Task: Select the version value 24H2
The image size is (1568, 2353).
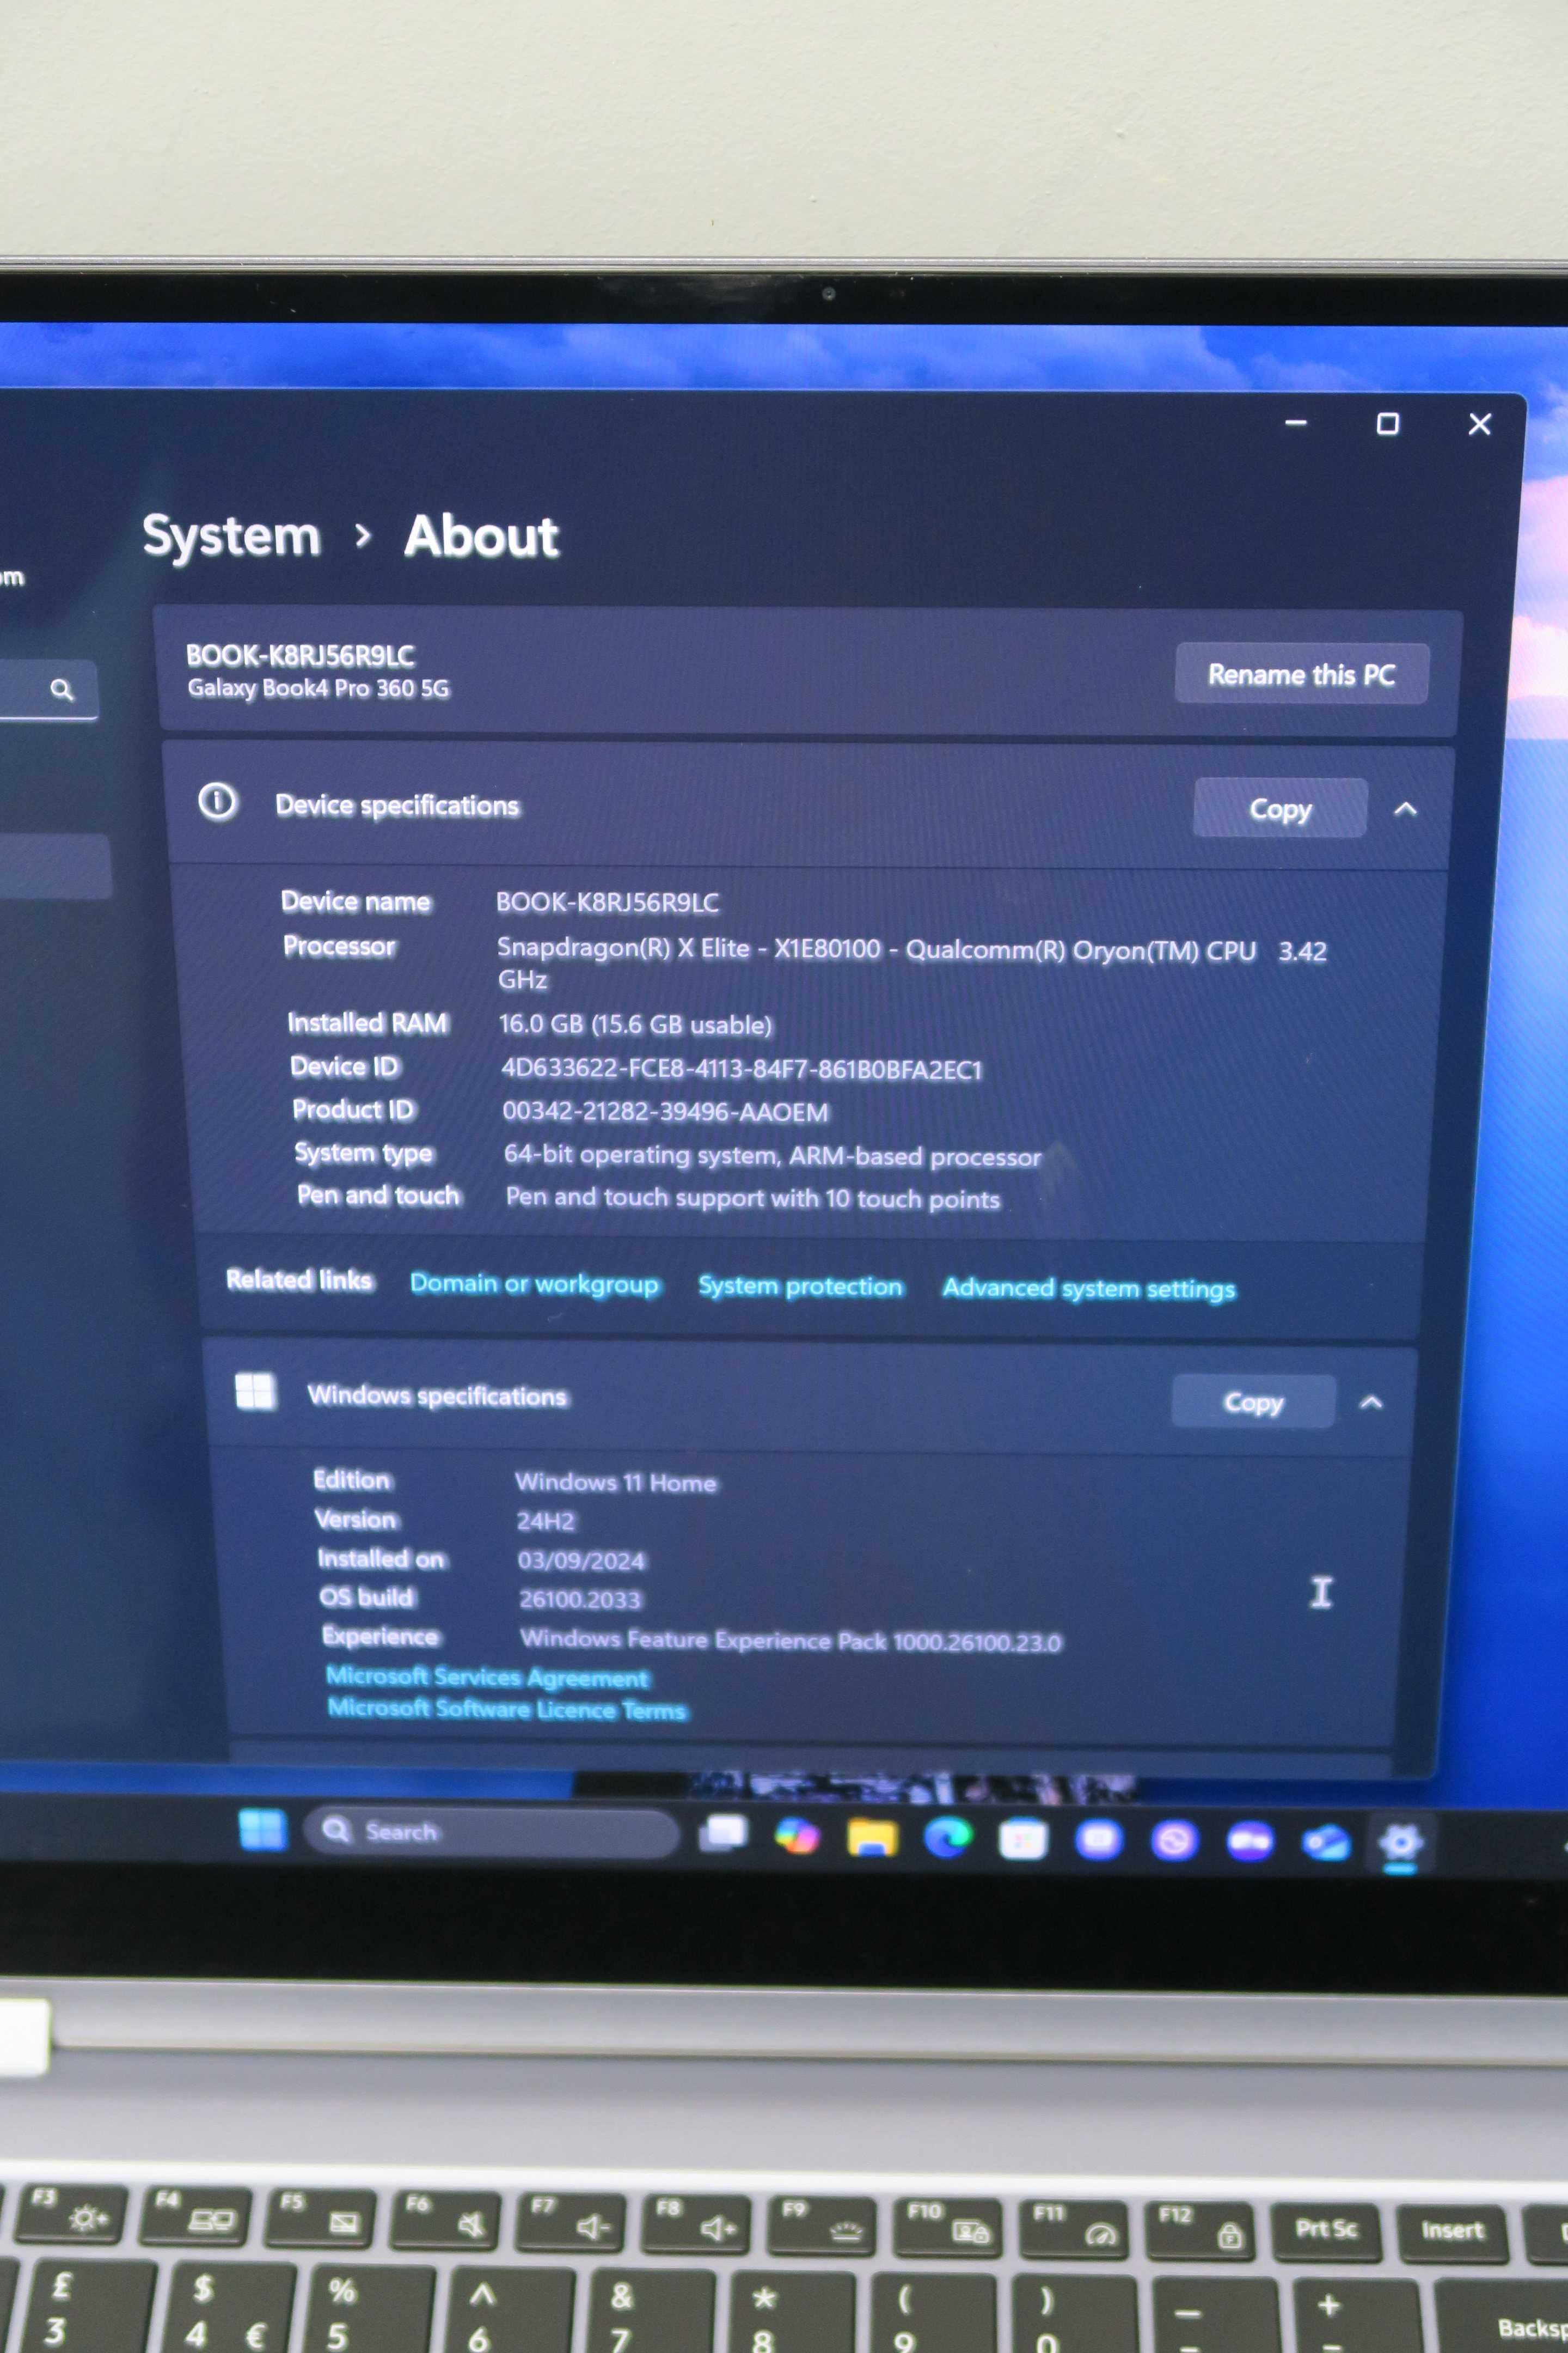Action: pos(545,1521)
